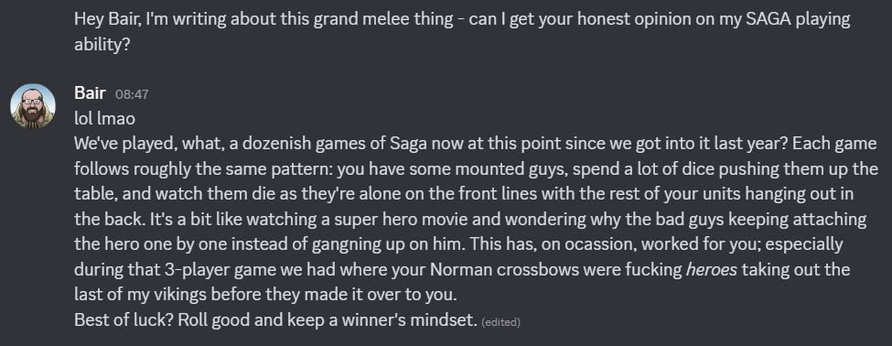Click the username Bair above the message
Viewport: 892px width, 346px height.
pyautogui.click(x=90, y=92)
